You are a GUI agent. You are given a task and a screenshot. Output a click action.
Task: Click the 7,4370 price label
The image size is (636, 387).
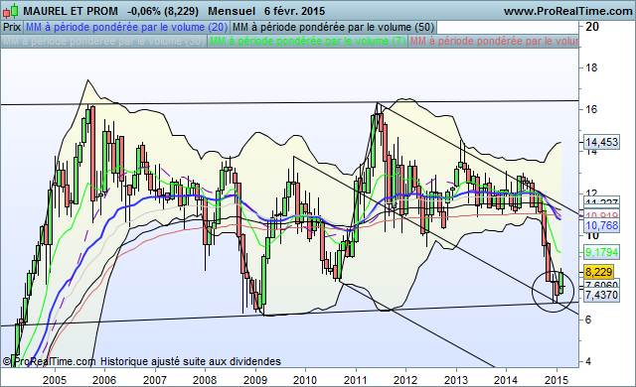601,295
